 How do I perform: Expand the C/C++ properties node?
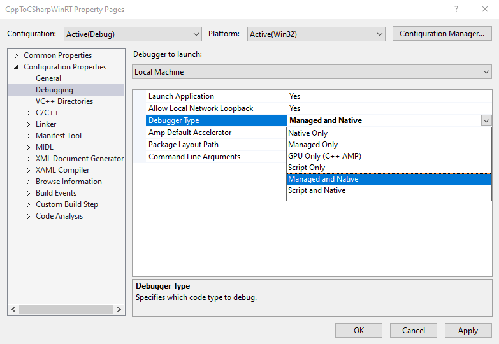pyautogui.click(x=28, y=113)
